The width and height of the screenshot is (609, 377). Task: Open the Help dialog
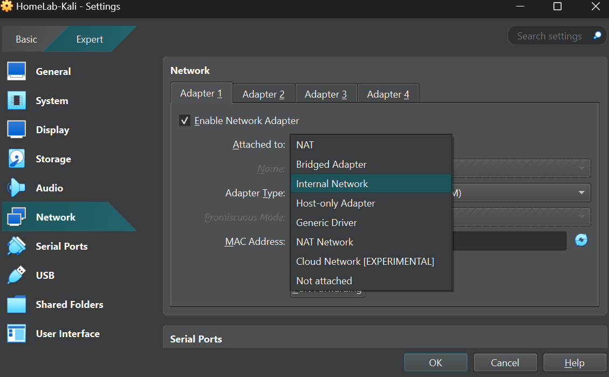click(x=574, y=362)
